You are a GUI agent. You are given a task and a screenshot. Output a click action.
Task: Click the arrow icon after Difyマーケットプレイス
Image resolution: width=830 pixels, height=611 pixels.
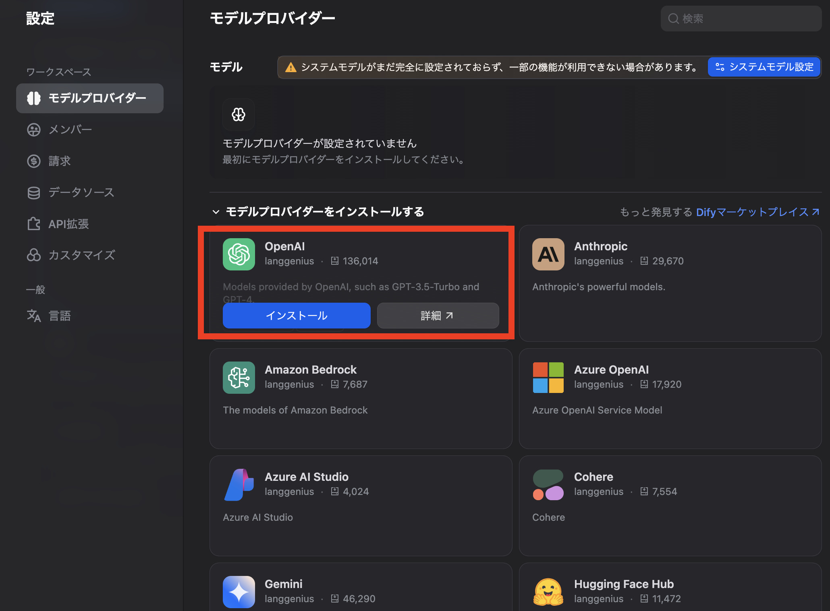click(815, 212)
